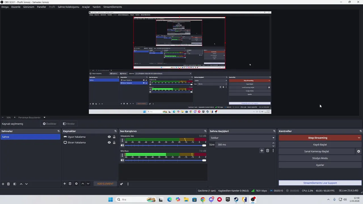Open virtual camera settings gear icon
363x204 pixels.
pos(358,151)
